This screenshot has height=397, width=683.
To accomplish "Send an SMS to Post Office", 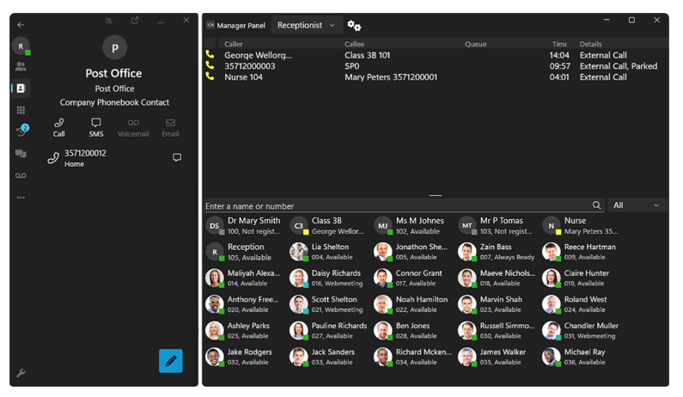I will pyautogui.click(x=96, y=128).
